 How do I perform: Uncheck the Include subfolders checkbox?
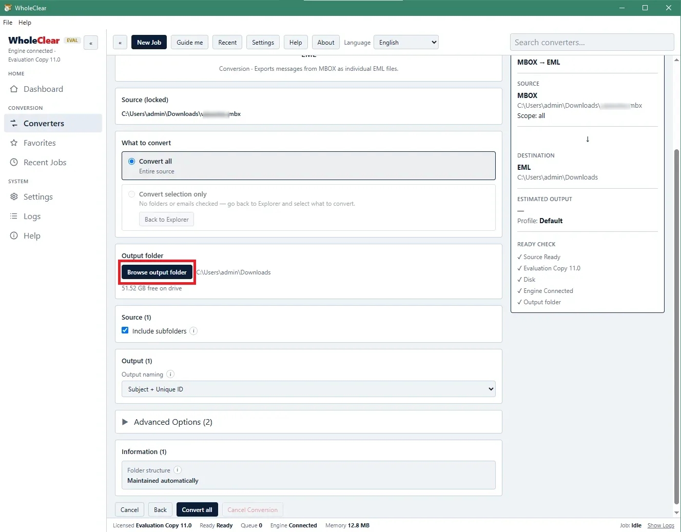click(x=125, y=330)
